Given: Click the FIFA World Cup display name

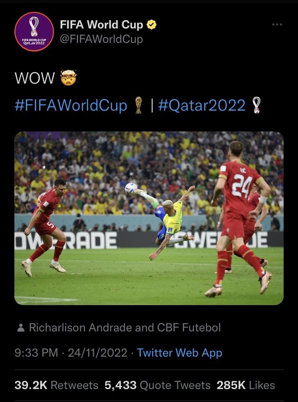Looking at the screenshot, I should [x=101, y=25].
